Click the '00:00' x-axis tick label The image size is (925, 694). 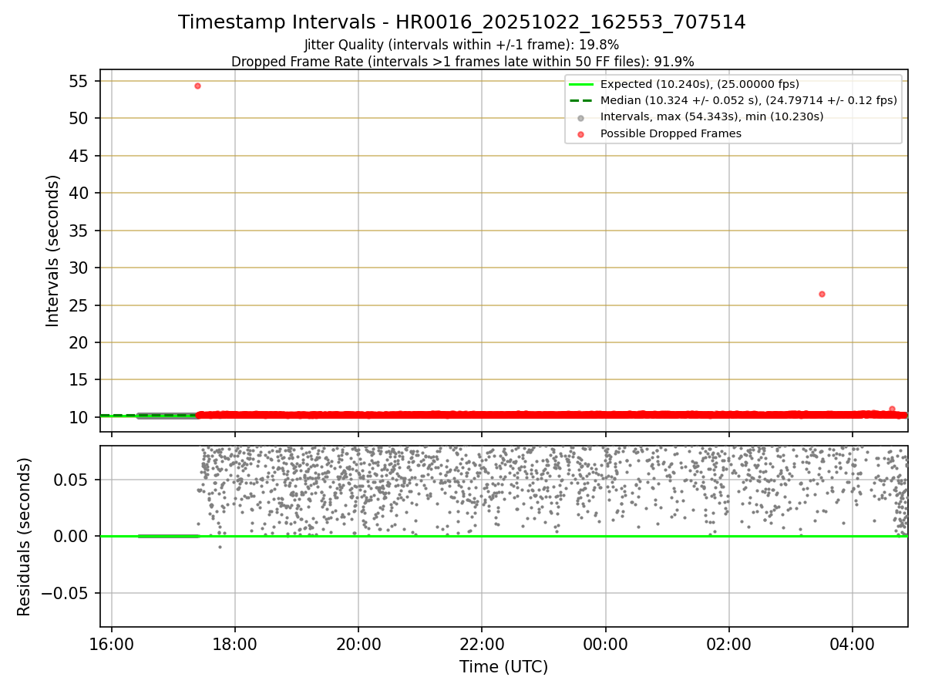tap(605, 644)
